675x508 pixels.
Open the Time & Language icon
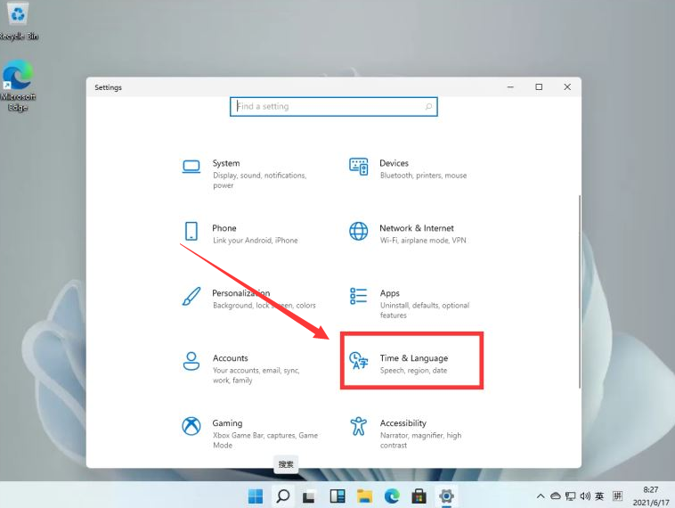(359, 361)
